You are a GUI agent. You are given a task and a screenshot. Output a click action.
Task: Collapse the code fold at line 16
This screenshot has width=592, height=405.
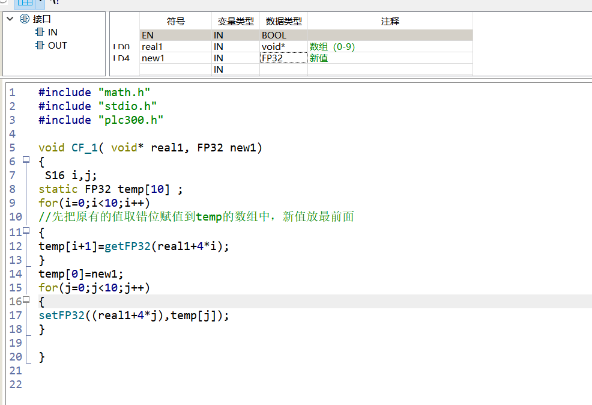26,300
